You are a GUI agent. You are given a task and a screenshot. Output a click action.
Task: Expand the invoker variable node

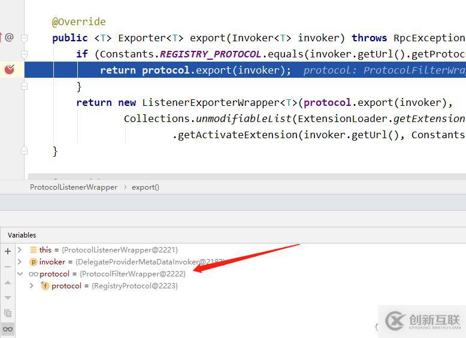20,262
